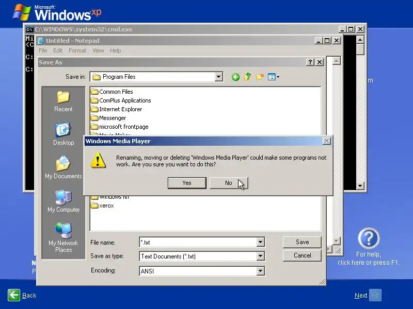The height and width of the screenshot is (309, 413).
Task: Select the Common Files folder
Action: pyautogui.click(x=112, y=92)
